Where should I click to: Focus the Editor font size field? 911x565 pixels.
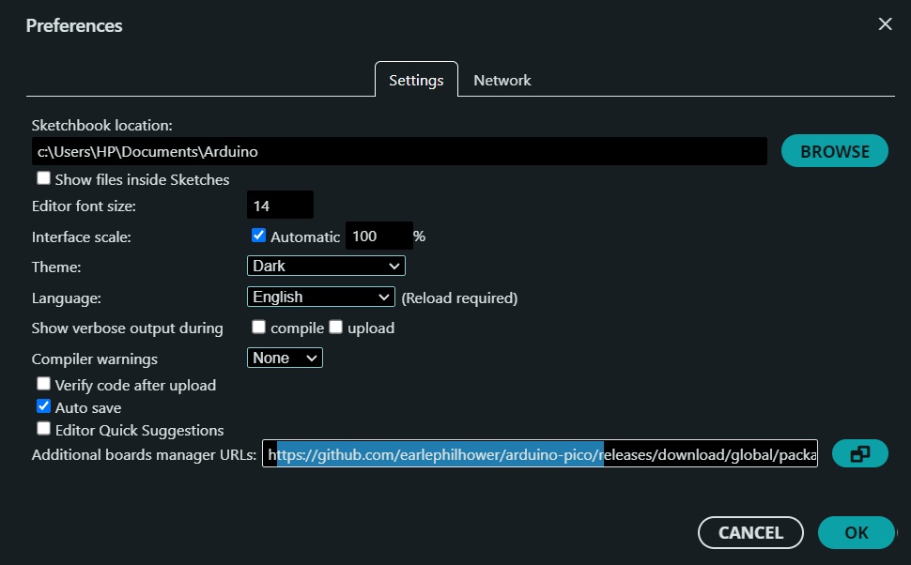[280, 206]
